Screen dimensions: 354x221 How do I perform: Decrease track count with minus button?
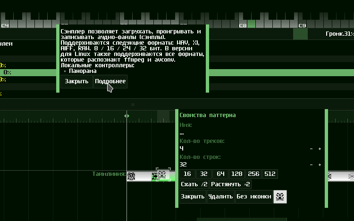(x=312, y=149)
